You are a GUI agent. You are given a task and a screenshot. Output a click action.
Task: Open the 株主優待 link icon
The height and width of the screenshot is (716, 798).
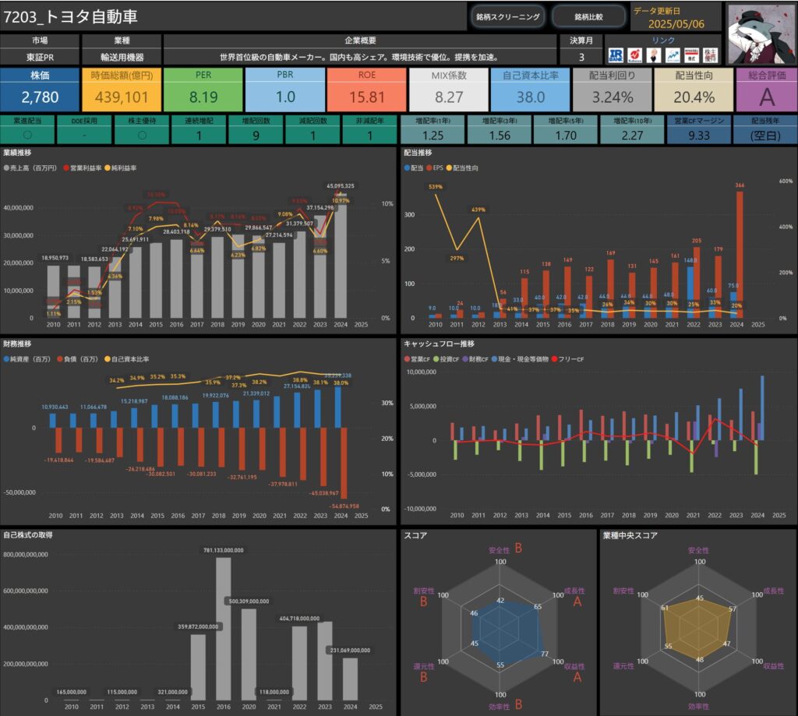click(x=711, y=55)
